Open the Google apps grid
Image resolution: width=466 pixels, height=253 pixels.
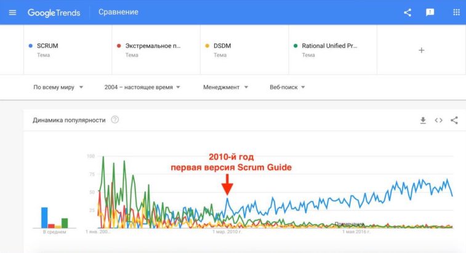pos(456,12)
